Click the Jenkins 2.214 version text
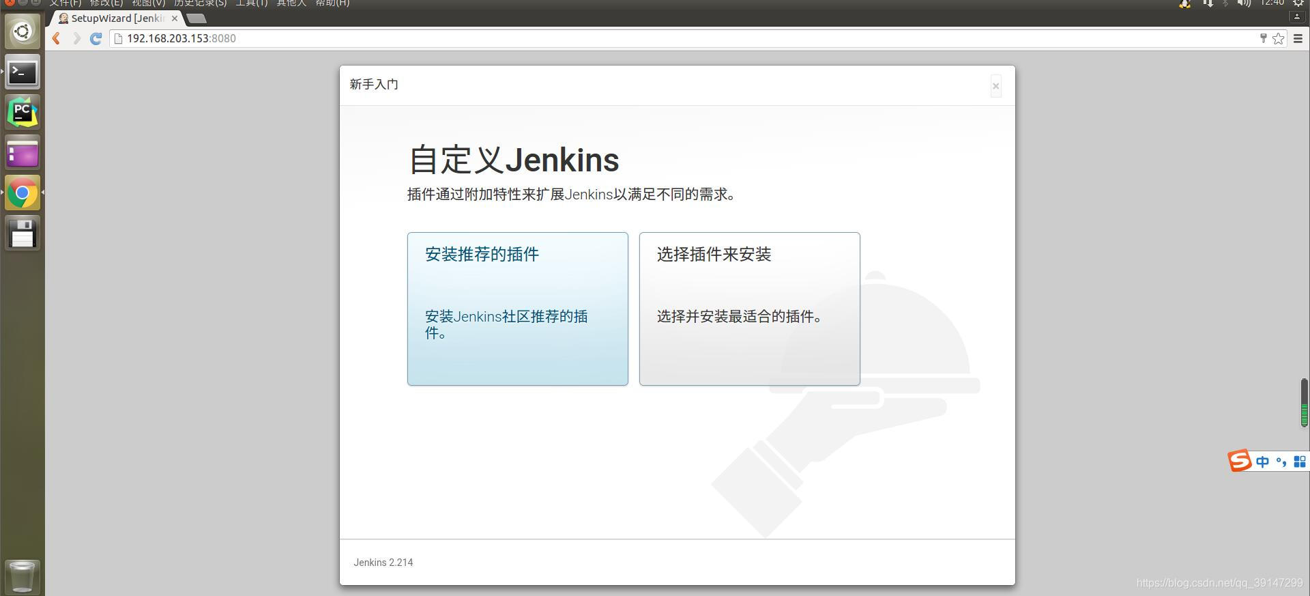 pos(383,563)
